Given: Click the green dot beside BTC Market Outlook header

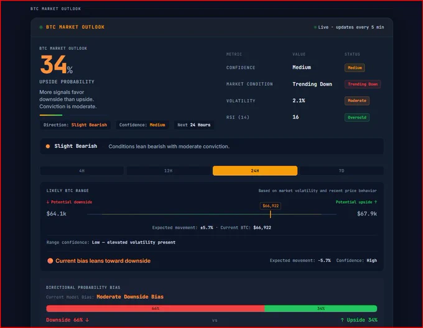Looking at the screenshot, I should pyautogui.click(x=41, y=27).
